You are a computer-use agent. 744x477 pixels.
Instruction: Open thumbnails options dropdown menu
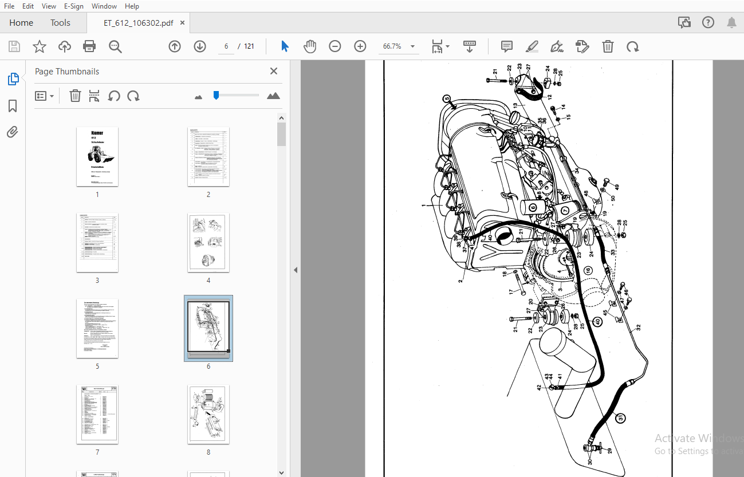pos(45,96)
